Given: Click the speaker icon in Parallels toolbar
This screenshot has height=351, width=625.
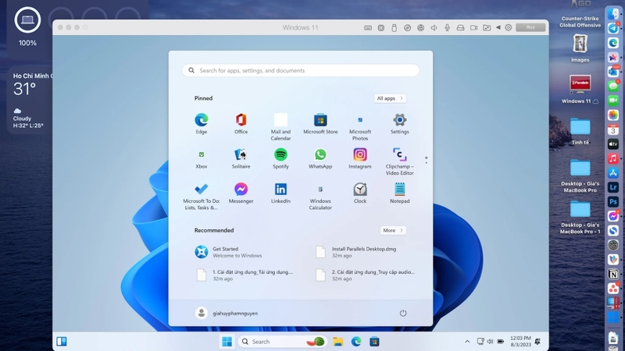Looking at the screenshot, I should tap(434, 27).
